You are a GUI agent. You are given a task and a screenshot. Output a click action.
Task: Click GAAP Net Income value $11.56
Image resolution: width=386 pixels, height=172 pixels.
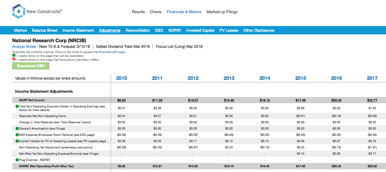(x=157, y=100)
